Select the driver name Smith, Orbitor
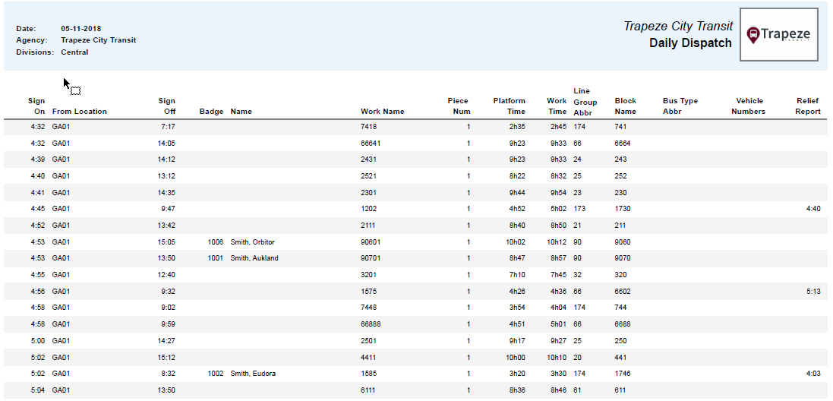The width and height of the screenshot is (833, 401). [252, 242]
